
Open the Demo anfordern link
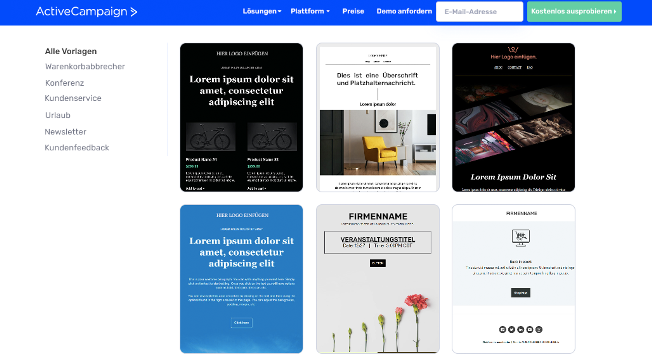point(404,11)
